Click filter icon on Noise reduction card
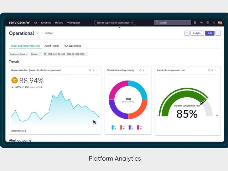228x171 pixels. pyautogui.click(x=93, y=71)
